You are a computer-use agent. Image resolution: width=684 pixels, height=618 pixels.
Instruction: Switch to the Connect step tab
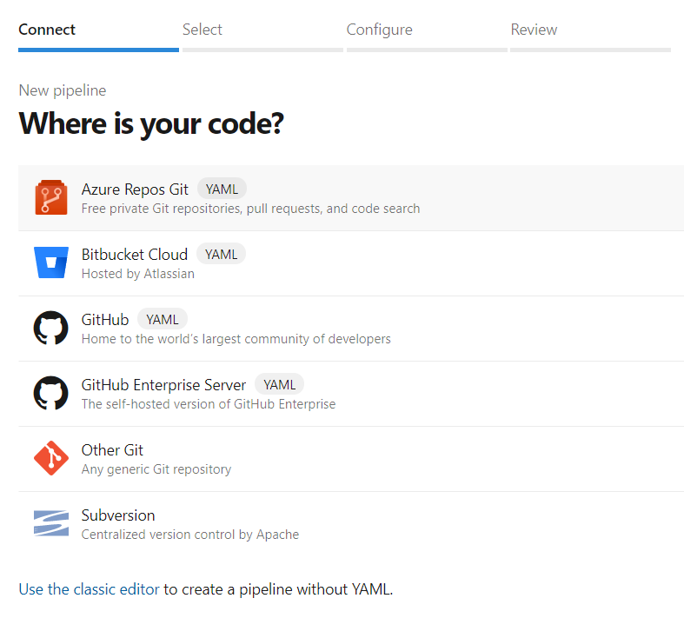[x=47, y=30]
